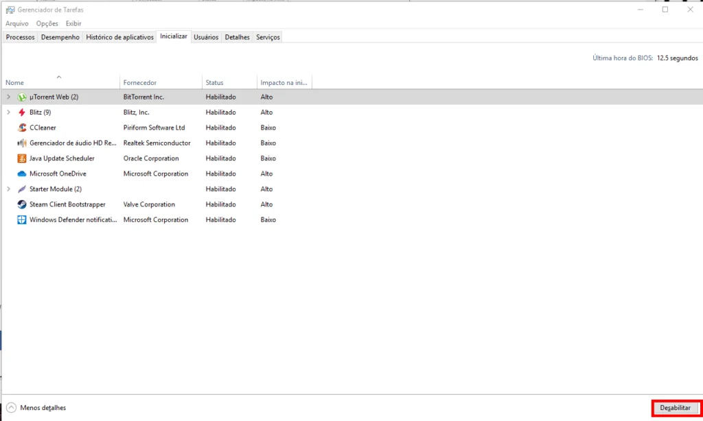This screenshot has height=421, width=703.
Task: Sort by the Impacto na inicialização column
Action: (284, 82)
